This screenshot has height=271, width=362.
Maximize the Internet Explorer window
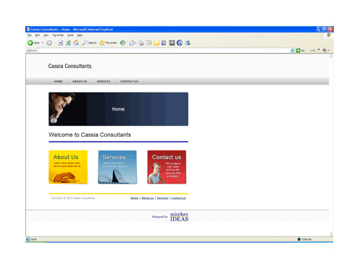(324, 29)
